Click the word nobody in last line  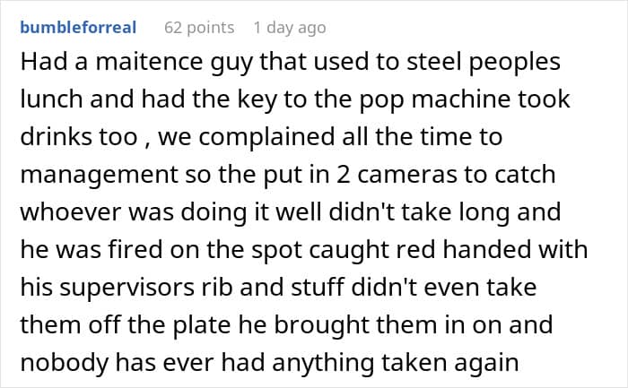pos(64,362)
